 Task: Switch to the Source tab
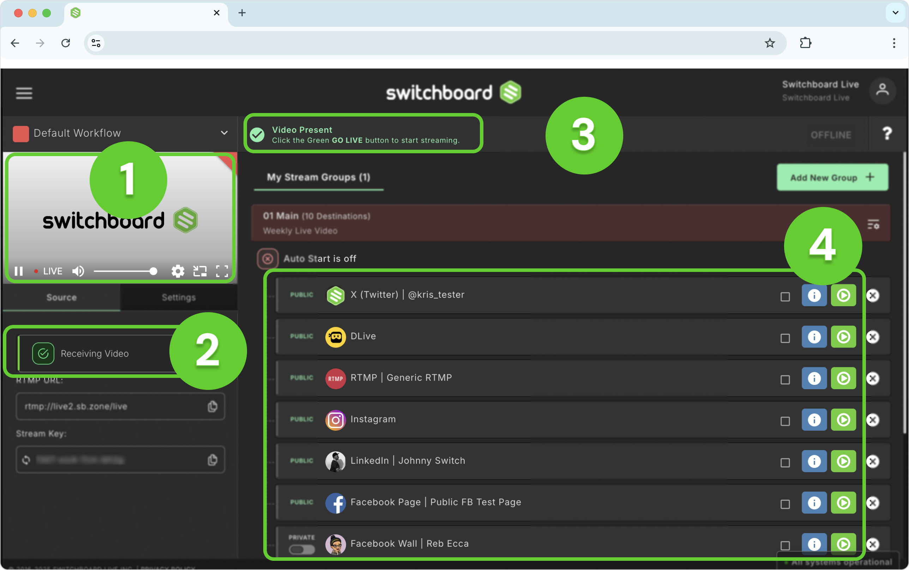(61, 297)
